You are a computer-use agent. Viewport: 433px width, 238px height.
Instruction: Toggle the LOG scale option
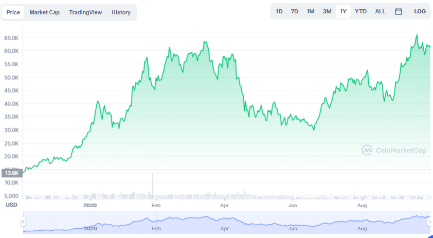[x=420, y=11]
